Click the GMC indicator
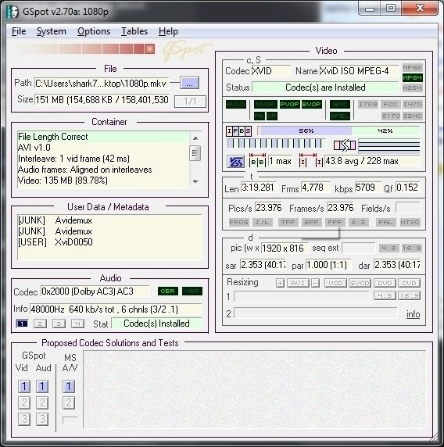 tap(339, 104)
